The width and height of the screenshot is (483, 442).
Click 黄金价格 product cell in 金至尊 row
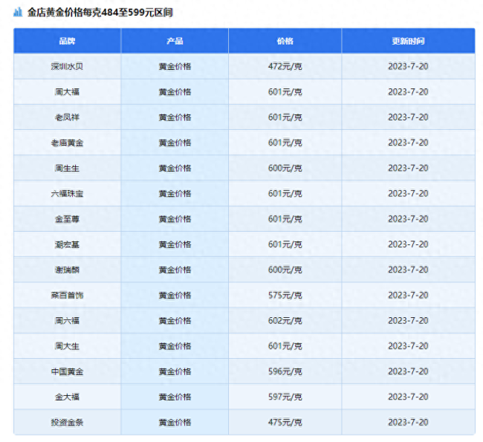(x=175, y=219)
